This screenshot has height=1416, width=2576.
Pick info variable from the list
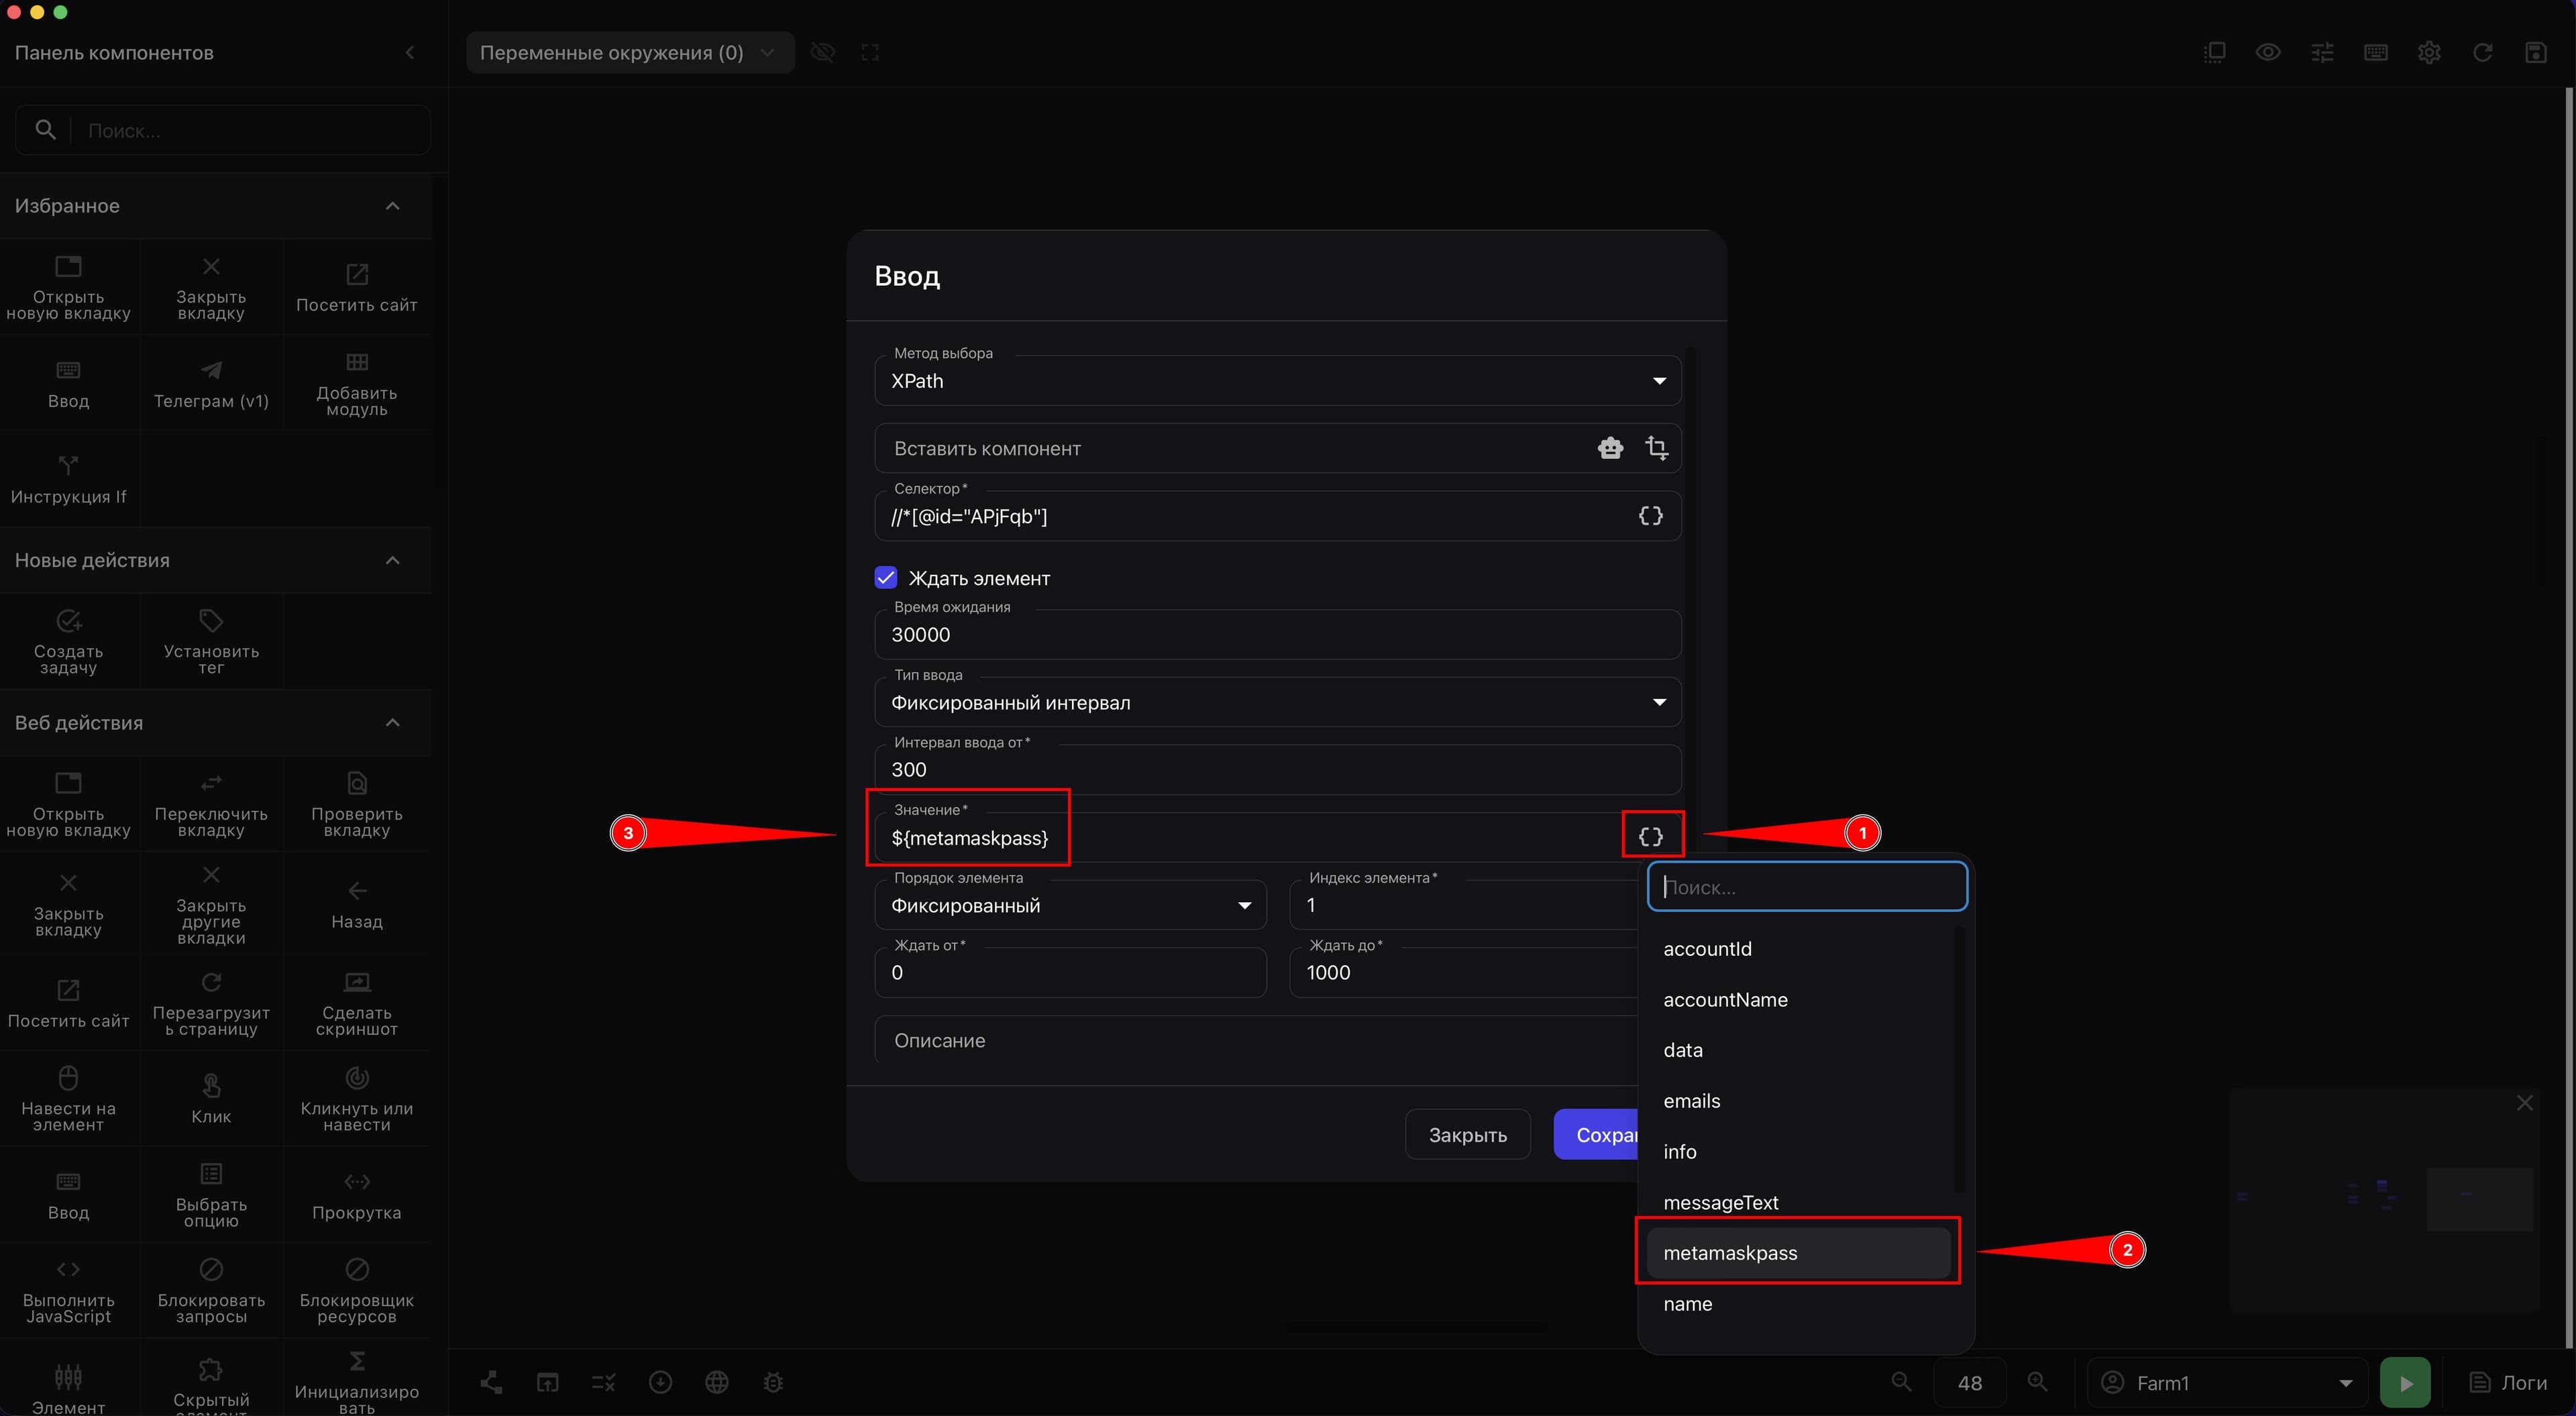pyautogui.click(x=1799, y=1151)
